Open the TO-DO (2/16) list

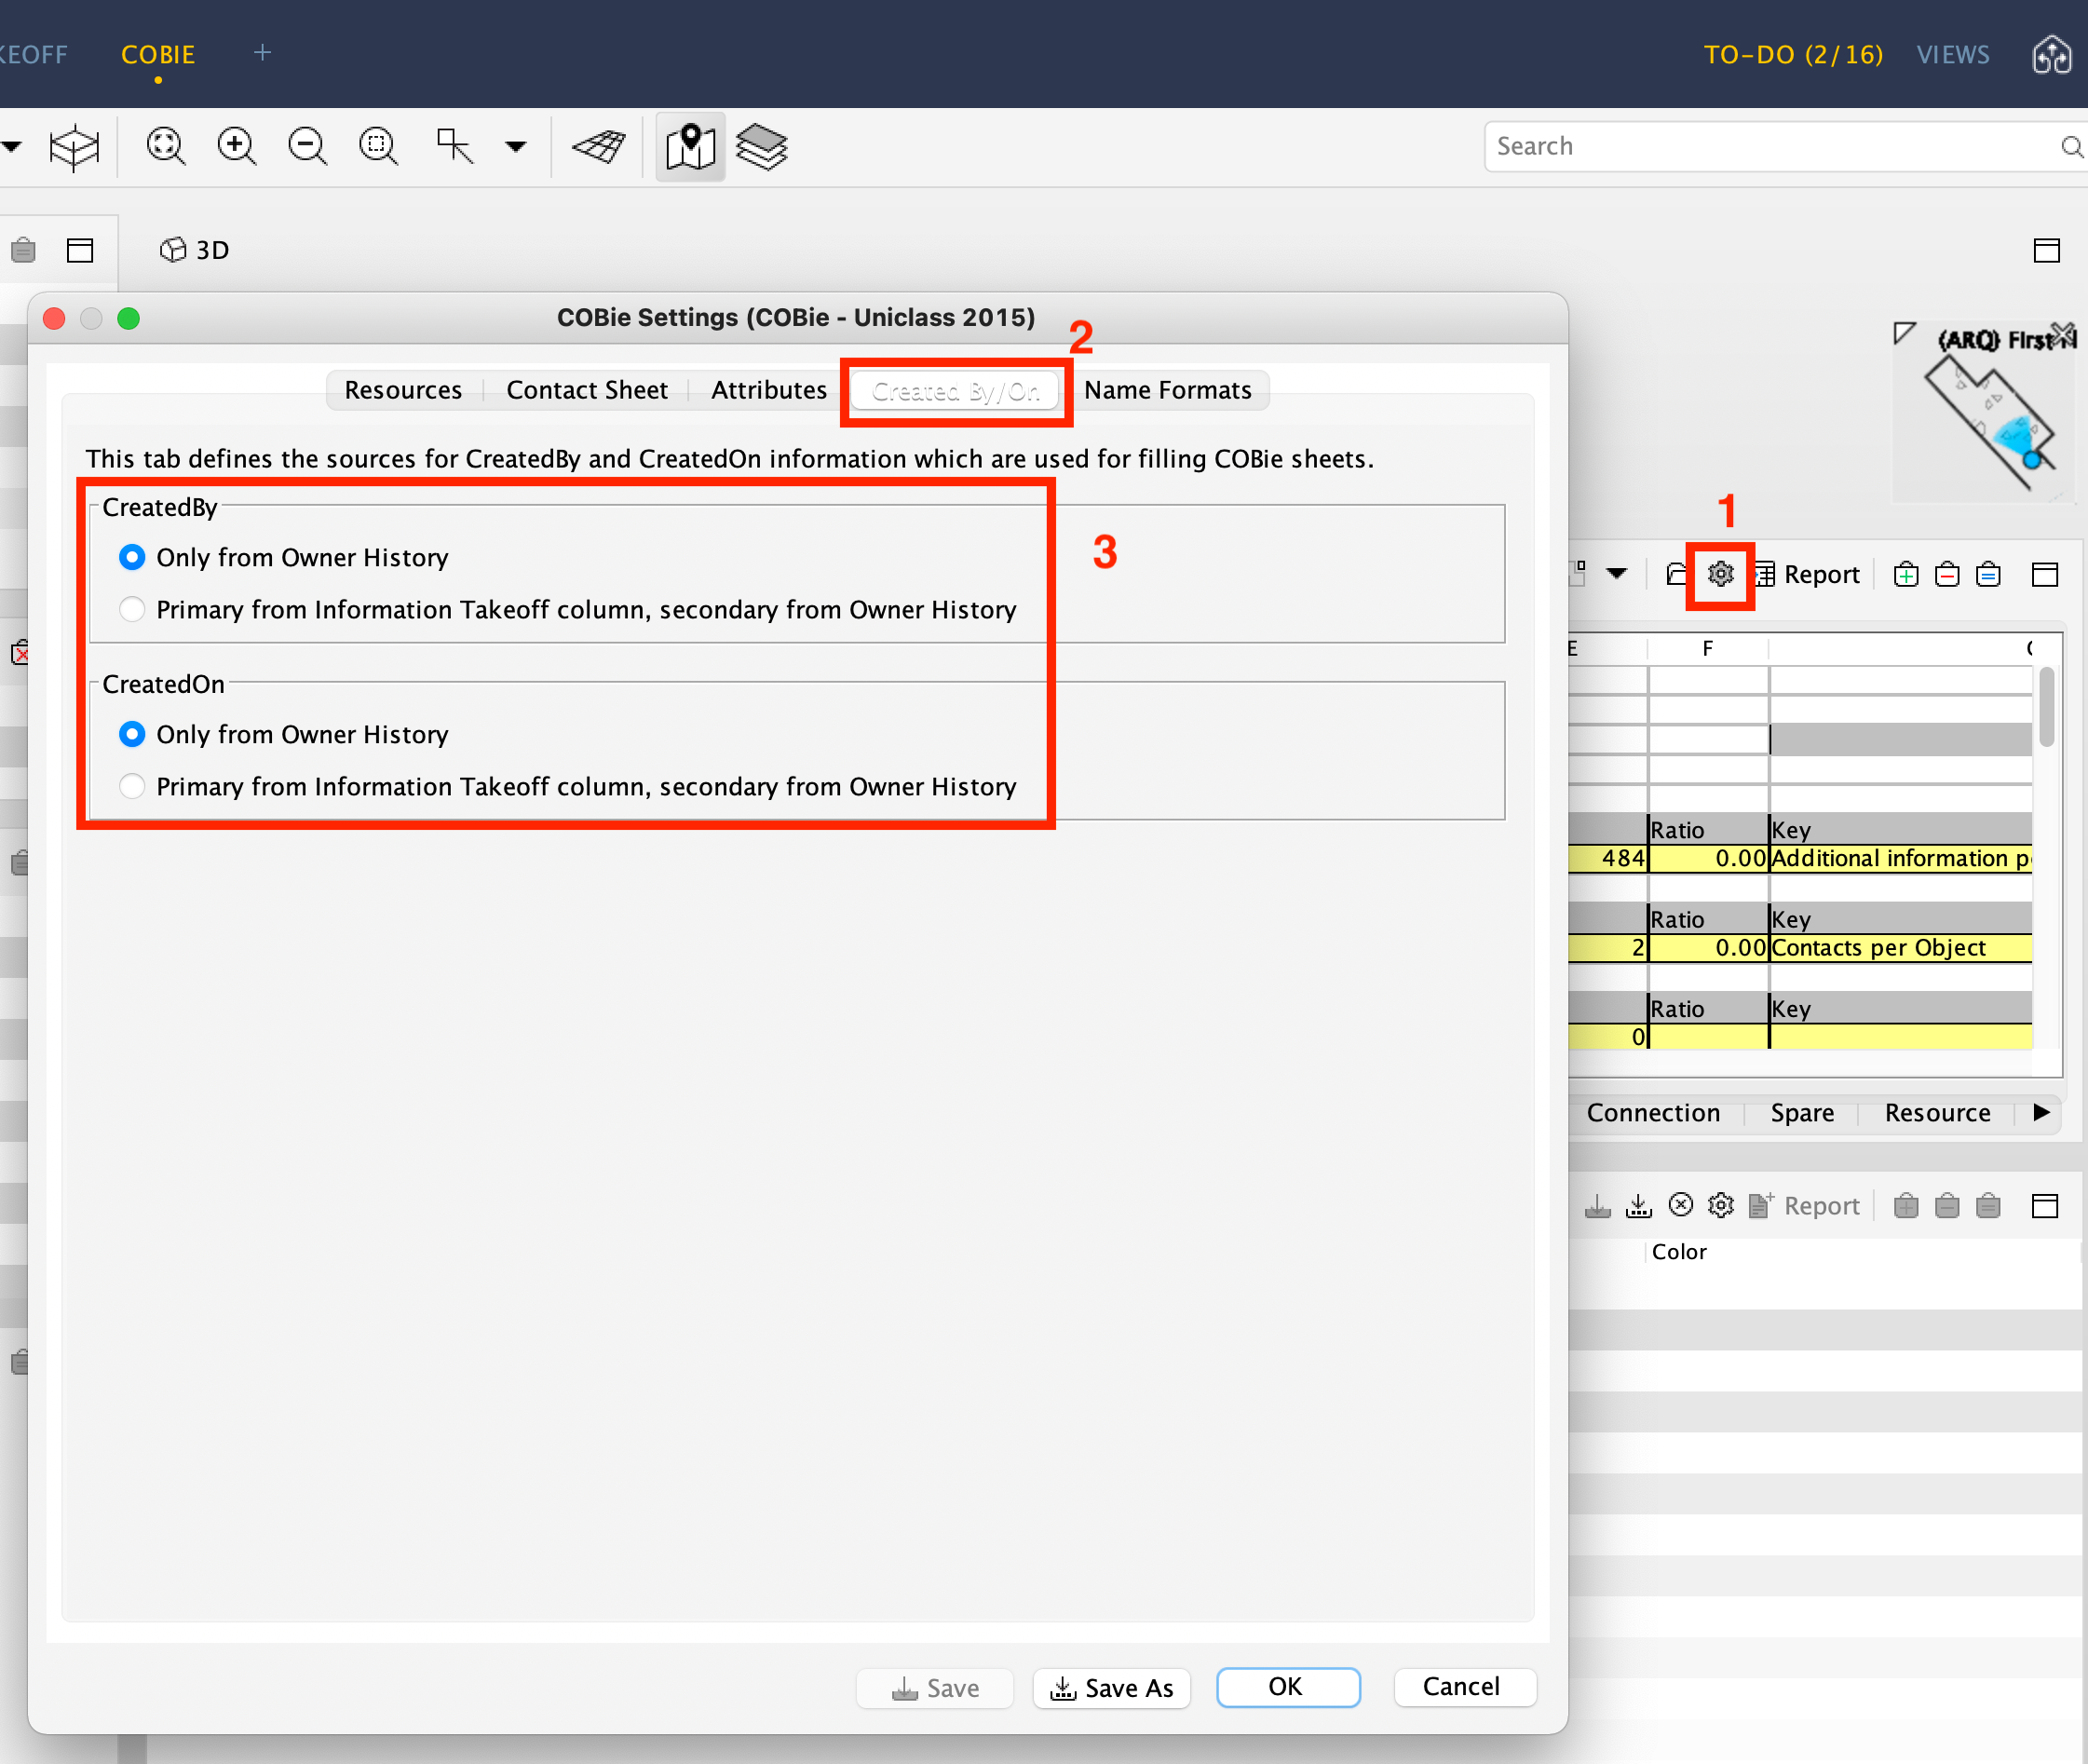coord(1793,55)
